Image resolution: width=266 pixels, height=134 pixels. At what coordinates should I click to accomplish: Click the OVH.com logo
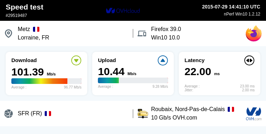pos(254,114)
